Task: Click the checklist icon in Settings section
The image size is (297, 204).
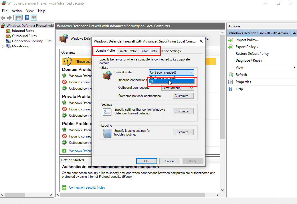Action: (107, 112)
